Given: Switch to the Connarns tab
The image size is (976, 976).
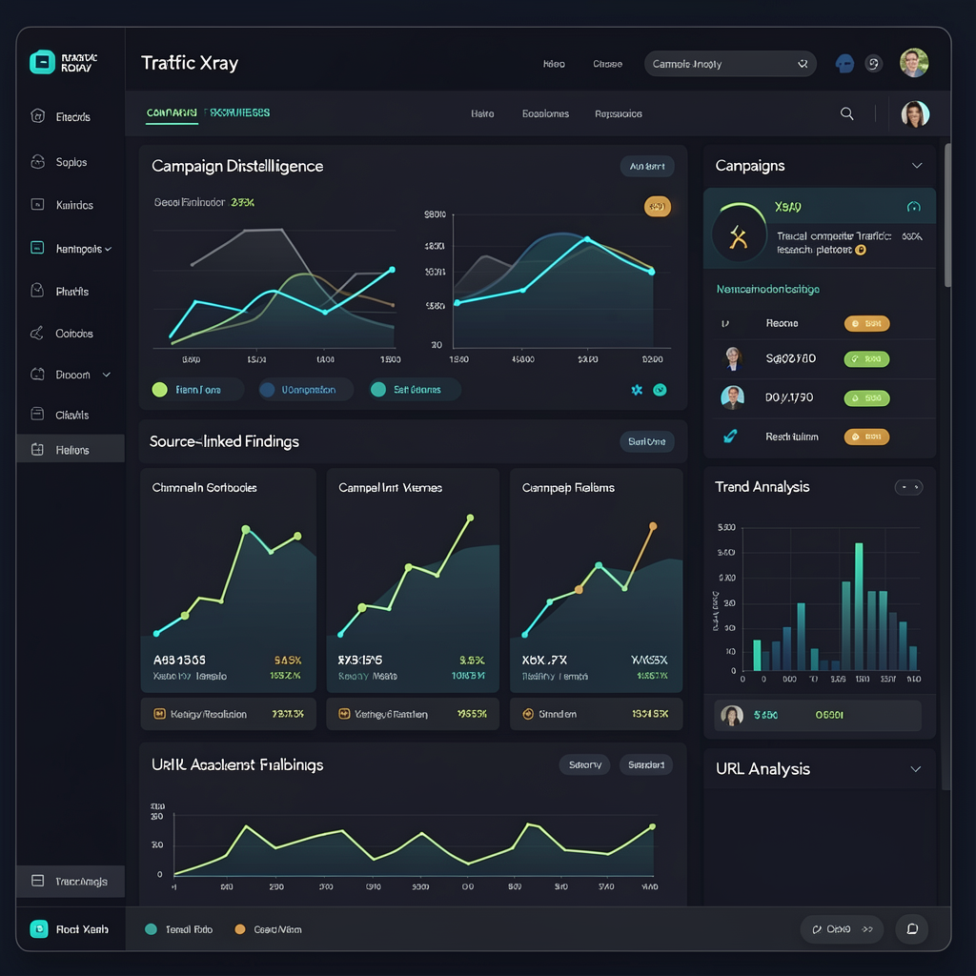Looking at the screenshot, I should (172, 112).
